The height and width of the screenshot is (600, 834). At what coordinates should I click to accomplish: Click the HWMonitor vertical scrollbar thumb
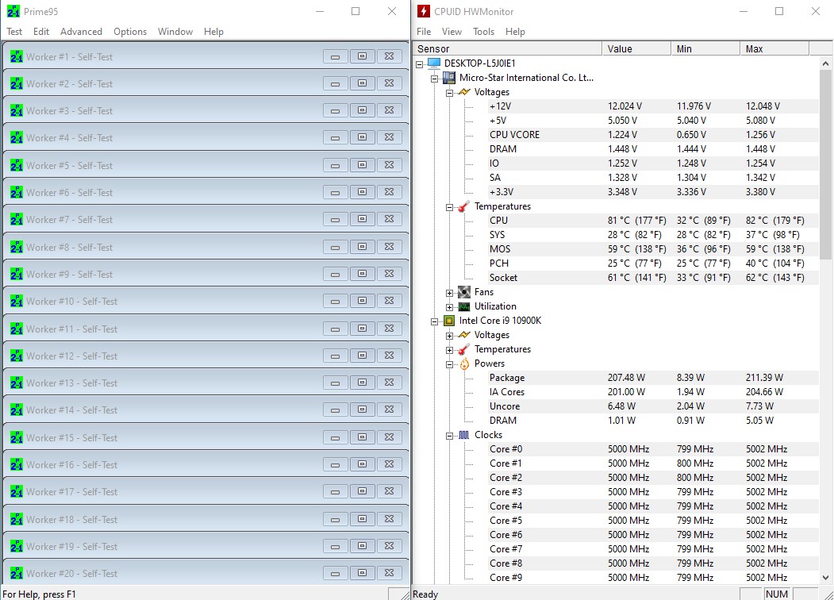(825, 165)
